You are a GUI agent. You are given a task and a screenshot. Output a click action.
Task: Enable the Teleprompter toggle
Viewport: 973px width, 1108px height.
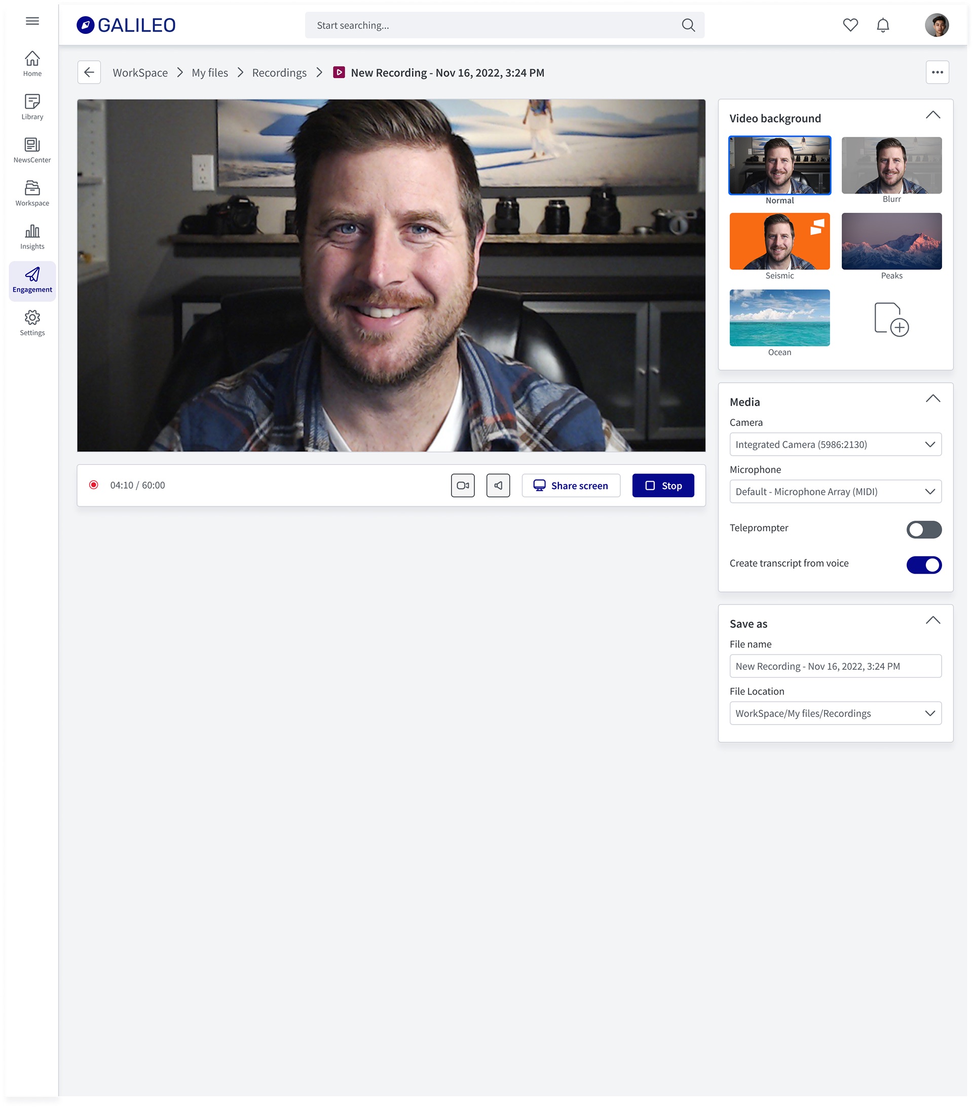tap(923, 529)
